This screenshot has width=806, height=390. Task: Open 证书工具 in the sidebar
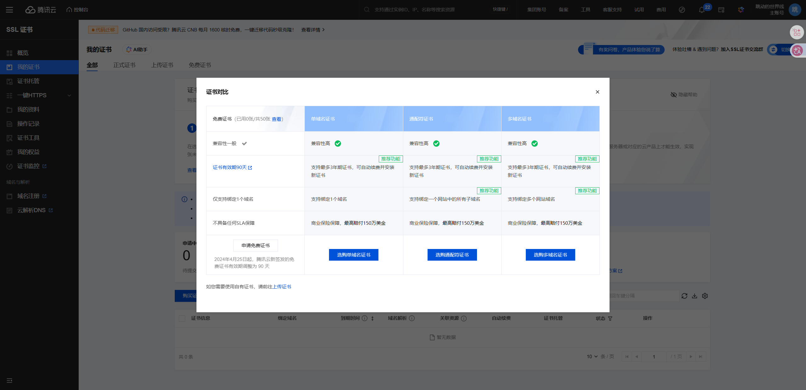tap(39, 138)
